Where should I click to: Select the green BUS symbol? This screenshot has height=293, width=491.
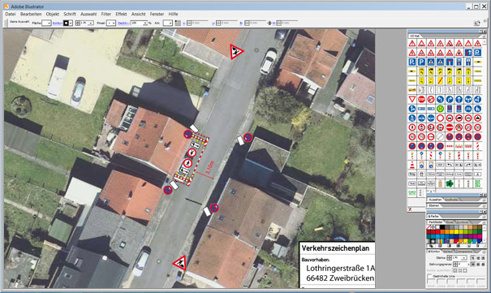coord(477,183)
